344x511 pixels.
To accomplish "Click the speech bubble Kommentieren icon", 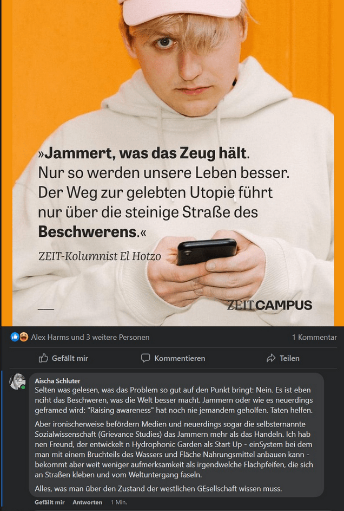I will click(x=145, y=358).
